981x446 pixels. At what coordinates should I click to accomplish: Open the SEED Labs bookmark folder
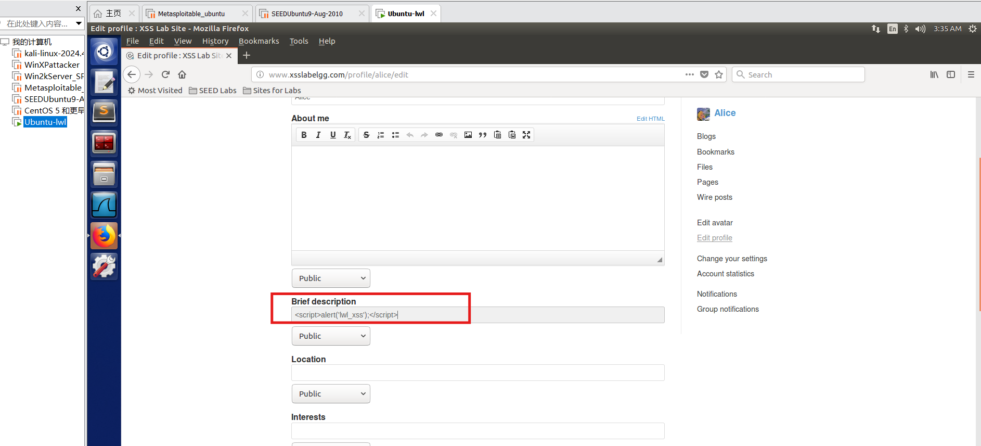click(x=213, y=91)
